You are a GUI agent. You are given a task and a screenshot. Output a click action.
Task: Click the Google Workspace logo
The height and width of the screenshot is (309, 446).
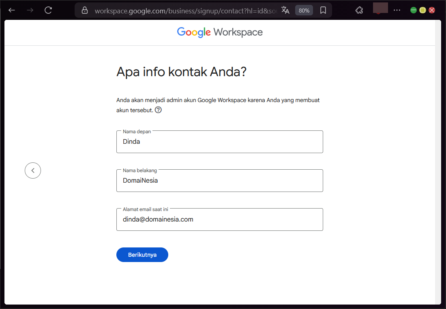220,32
